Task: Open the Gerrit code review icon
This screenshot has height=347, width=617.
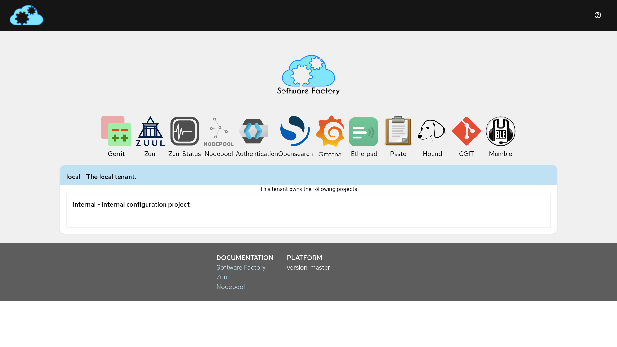Action: pos(116,131)
